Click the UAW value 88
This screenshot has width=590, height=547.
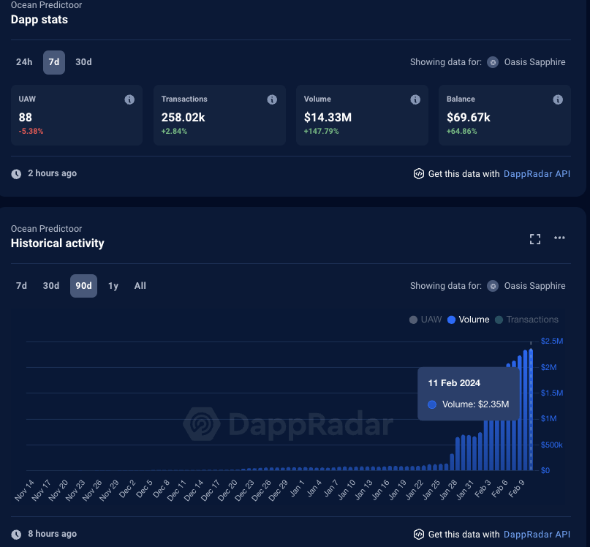25,118
